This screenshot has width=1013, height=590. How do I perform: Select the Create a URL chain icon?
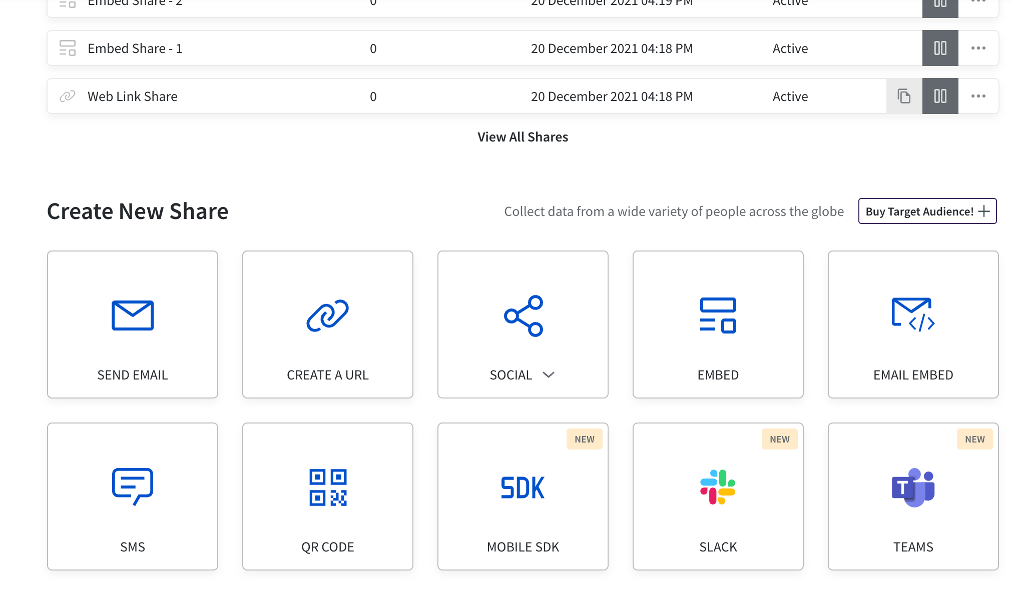pos(328,315)
